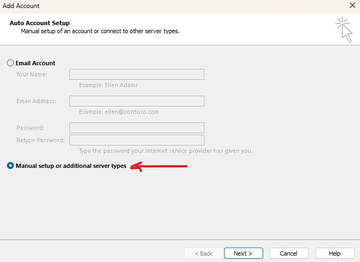Close the Add Account dialog
Screen dimensions: 360x262
pyautogui.click(x=353, y=5)
